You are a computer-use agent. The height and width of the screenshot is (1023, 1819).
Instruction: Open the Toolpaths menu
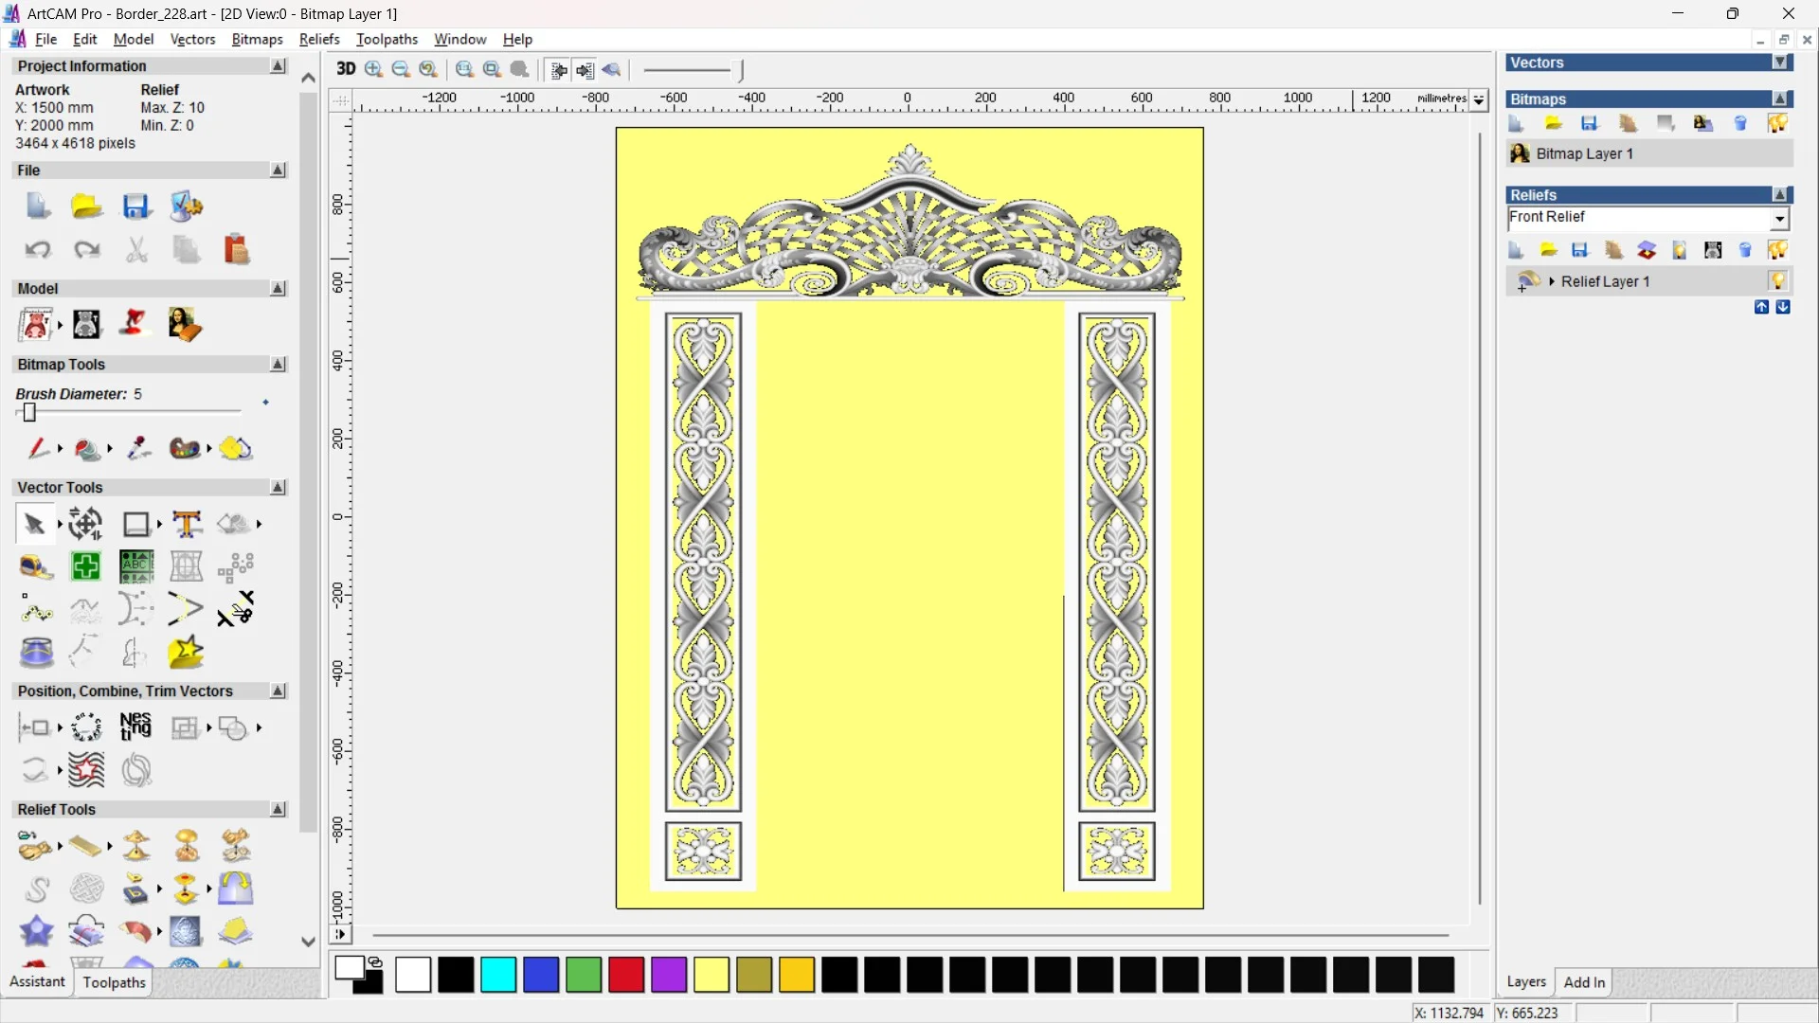click(387, 39)
